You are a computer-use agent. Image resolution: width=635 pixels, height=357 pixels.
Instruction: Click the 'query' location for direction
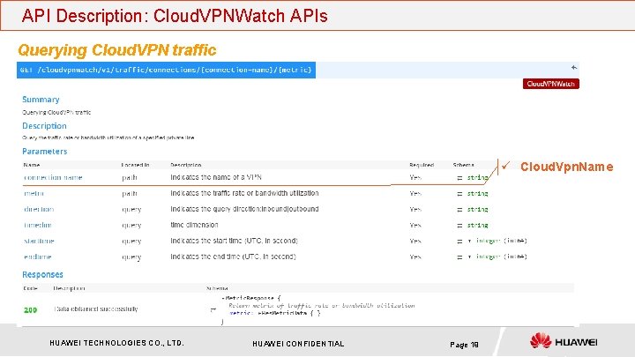(131, 210)
